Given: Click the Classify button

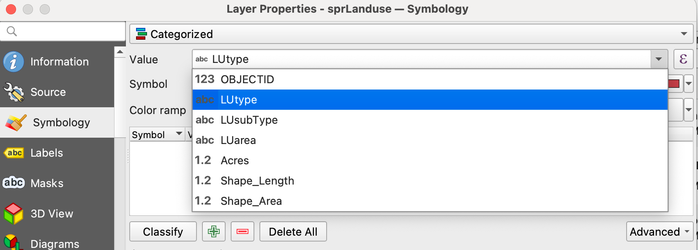Looking at the screenshot, I should coord(163,231).
